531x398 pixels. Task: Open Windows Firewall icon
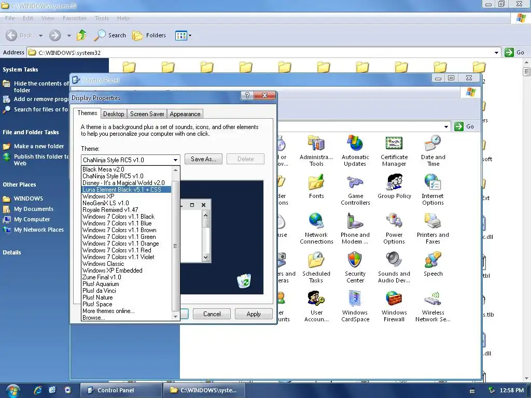[394, 306]
